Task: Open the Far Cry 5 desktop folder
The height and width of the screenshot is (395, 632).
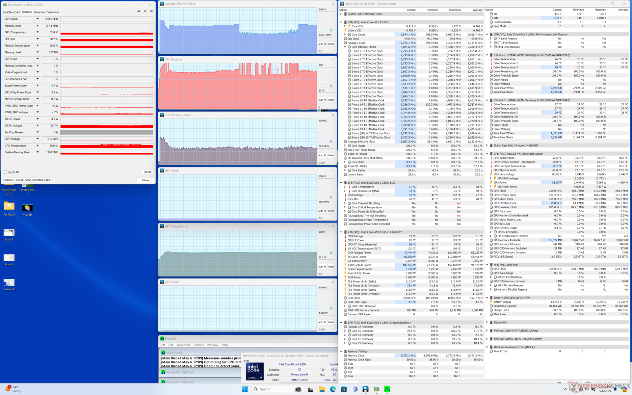Action: 9,209
